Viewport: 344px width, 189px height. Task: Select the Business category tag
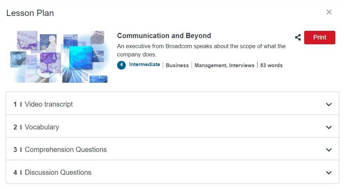tap(177, 65)
